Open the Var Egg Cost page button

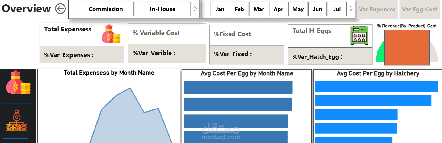pos(419,9)
